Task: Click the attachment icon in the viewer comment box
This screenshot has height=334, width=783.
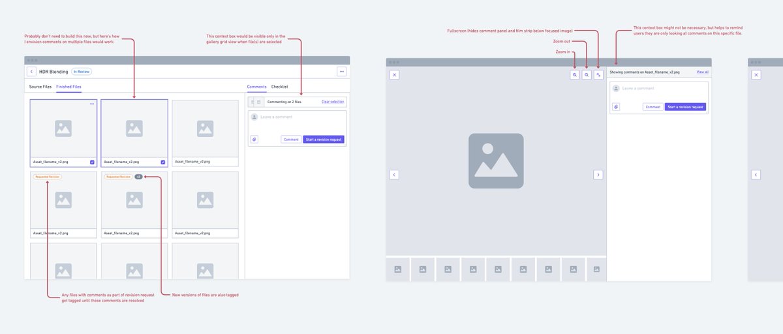Action: [616, 106]
